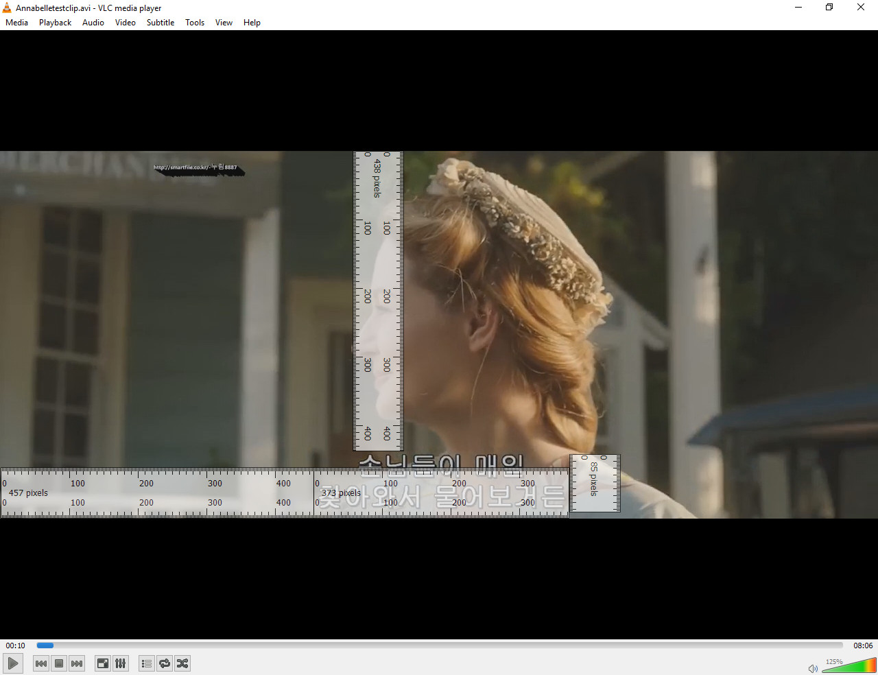The width and height of the screenshot is (878, 675).
Task: Click the elapsed time 00:10 label
Action: [15, 646]
